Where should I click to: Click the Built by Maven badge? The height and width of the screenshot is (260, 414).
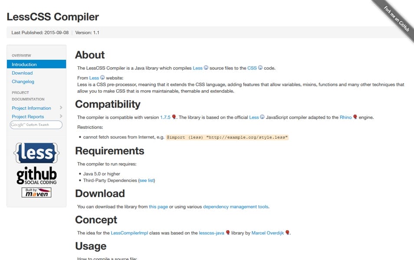click(36, 192)
